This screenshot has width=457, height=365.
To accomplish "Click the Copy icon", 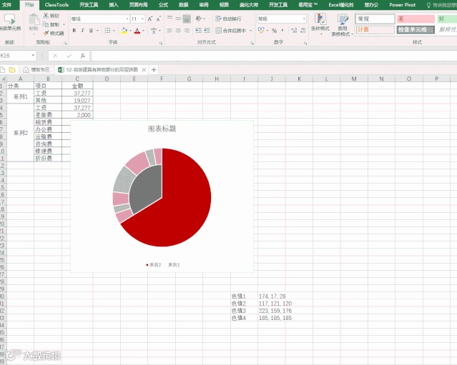I will coord(46,24).
